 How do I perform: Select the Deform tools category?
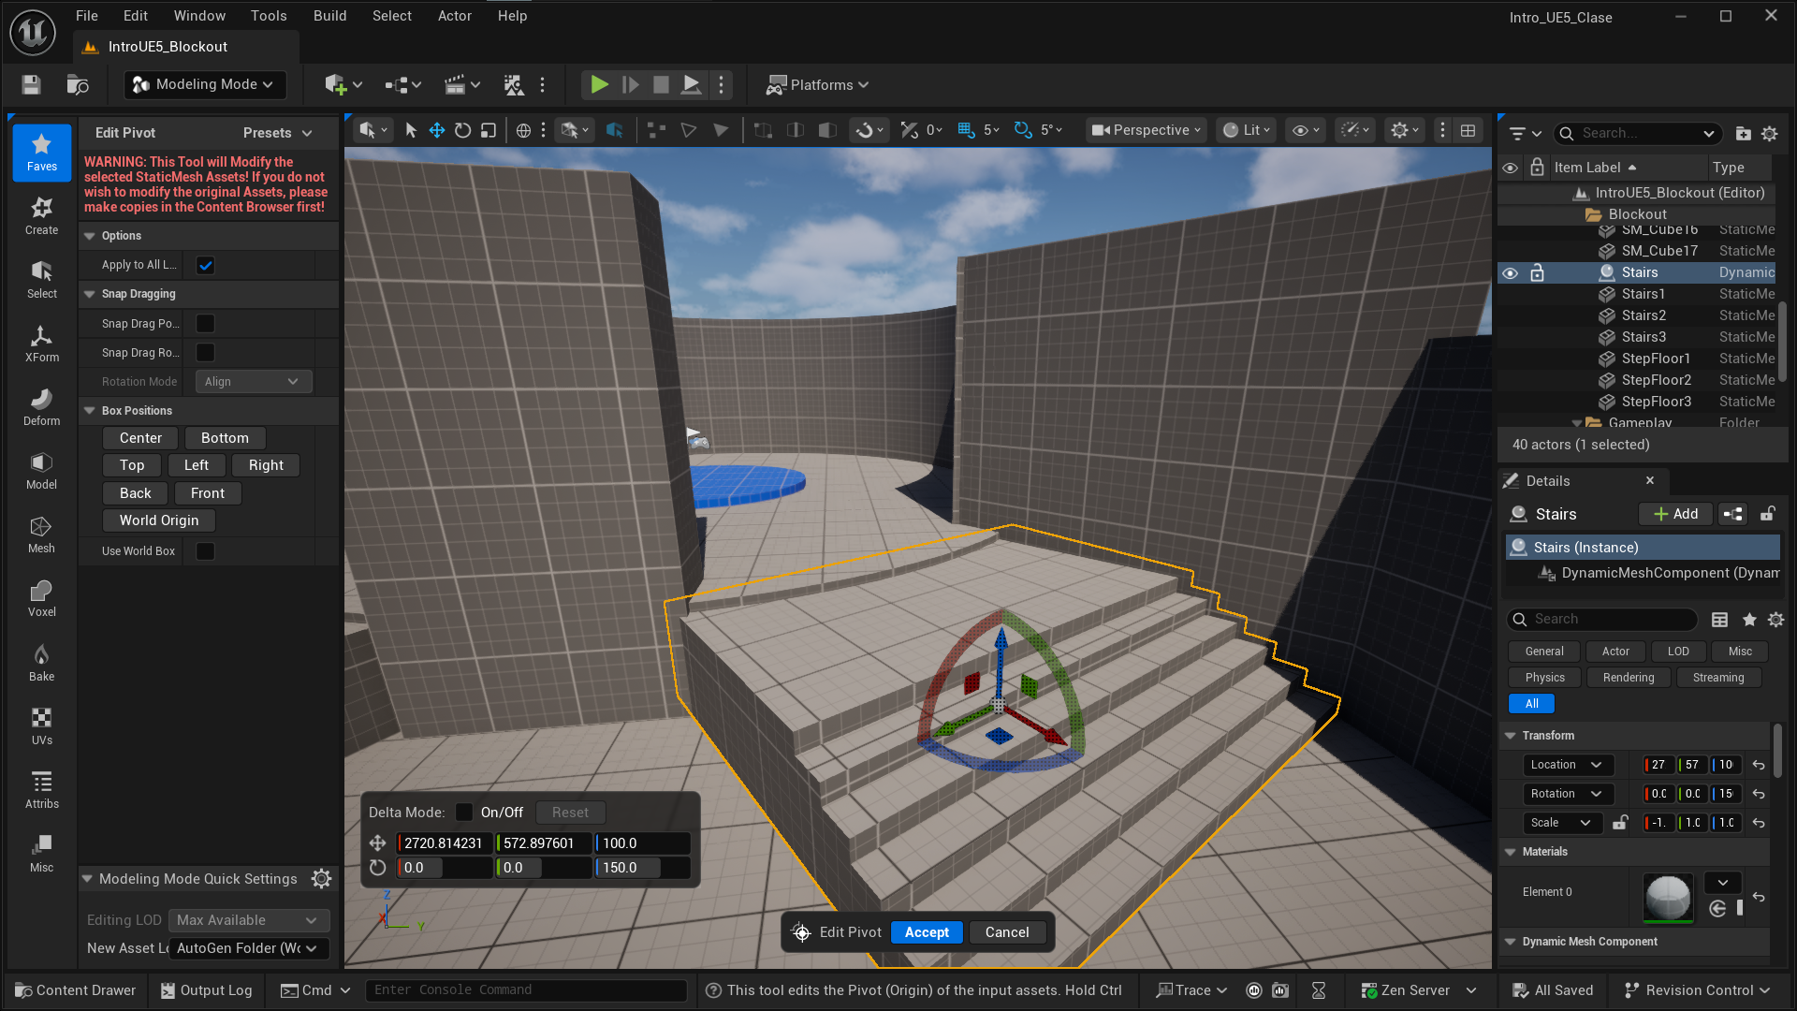coord(41,408)
